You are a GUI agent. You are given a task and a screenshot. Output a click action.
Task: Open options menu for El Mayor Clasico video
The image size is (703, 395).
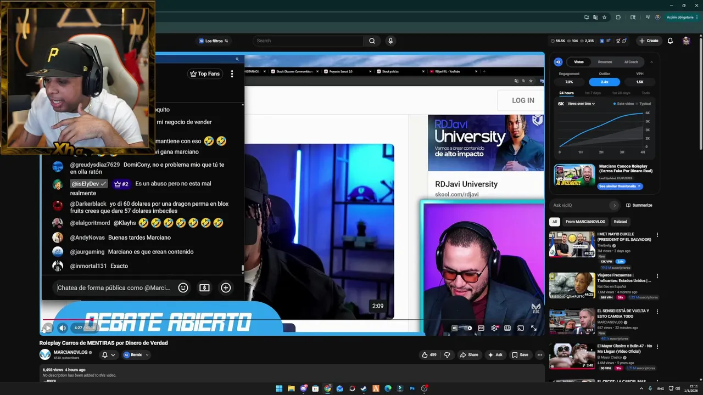[657, 347]
